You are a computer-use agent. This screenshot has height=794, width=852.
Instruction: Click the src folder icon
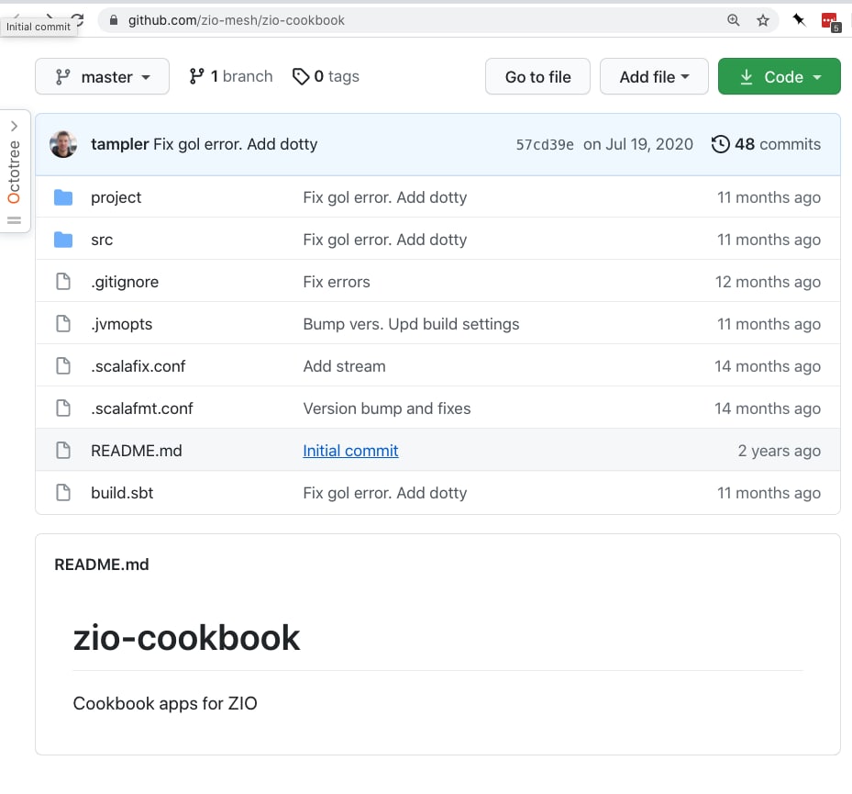63,240
